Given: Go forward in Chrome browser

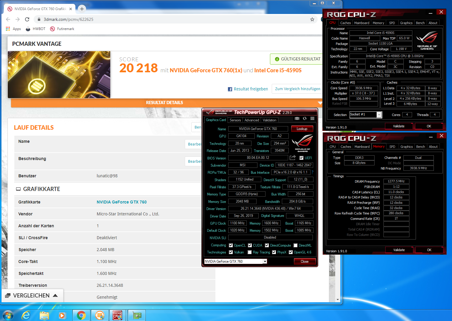Looking at the screenshot, I should pyautogui.click(x=18, y=19).
